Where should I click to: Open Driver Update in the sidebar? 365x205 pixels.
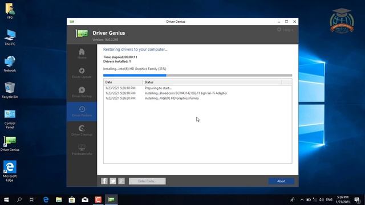tap(82, 73)
